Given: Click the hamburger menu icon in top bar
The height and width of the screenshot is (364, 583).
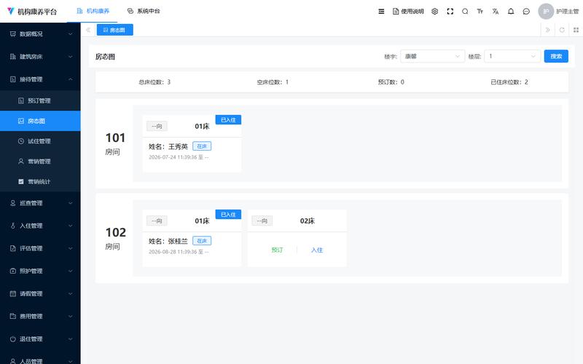Looking at the screenshot, I should point(381,12).
